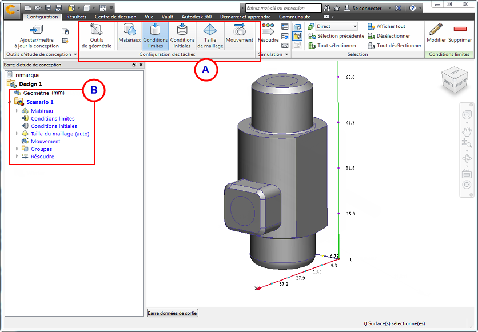Select the remarque tree item
478x332 pixels.
pyautogui.click(x=27, y=75)
